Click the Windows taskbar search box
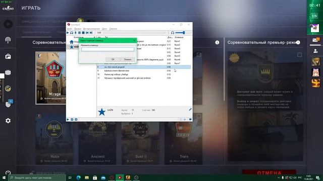 (37, 177)
